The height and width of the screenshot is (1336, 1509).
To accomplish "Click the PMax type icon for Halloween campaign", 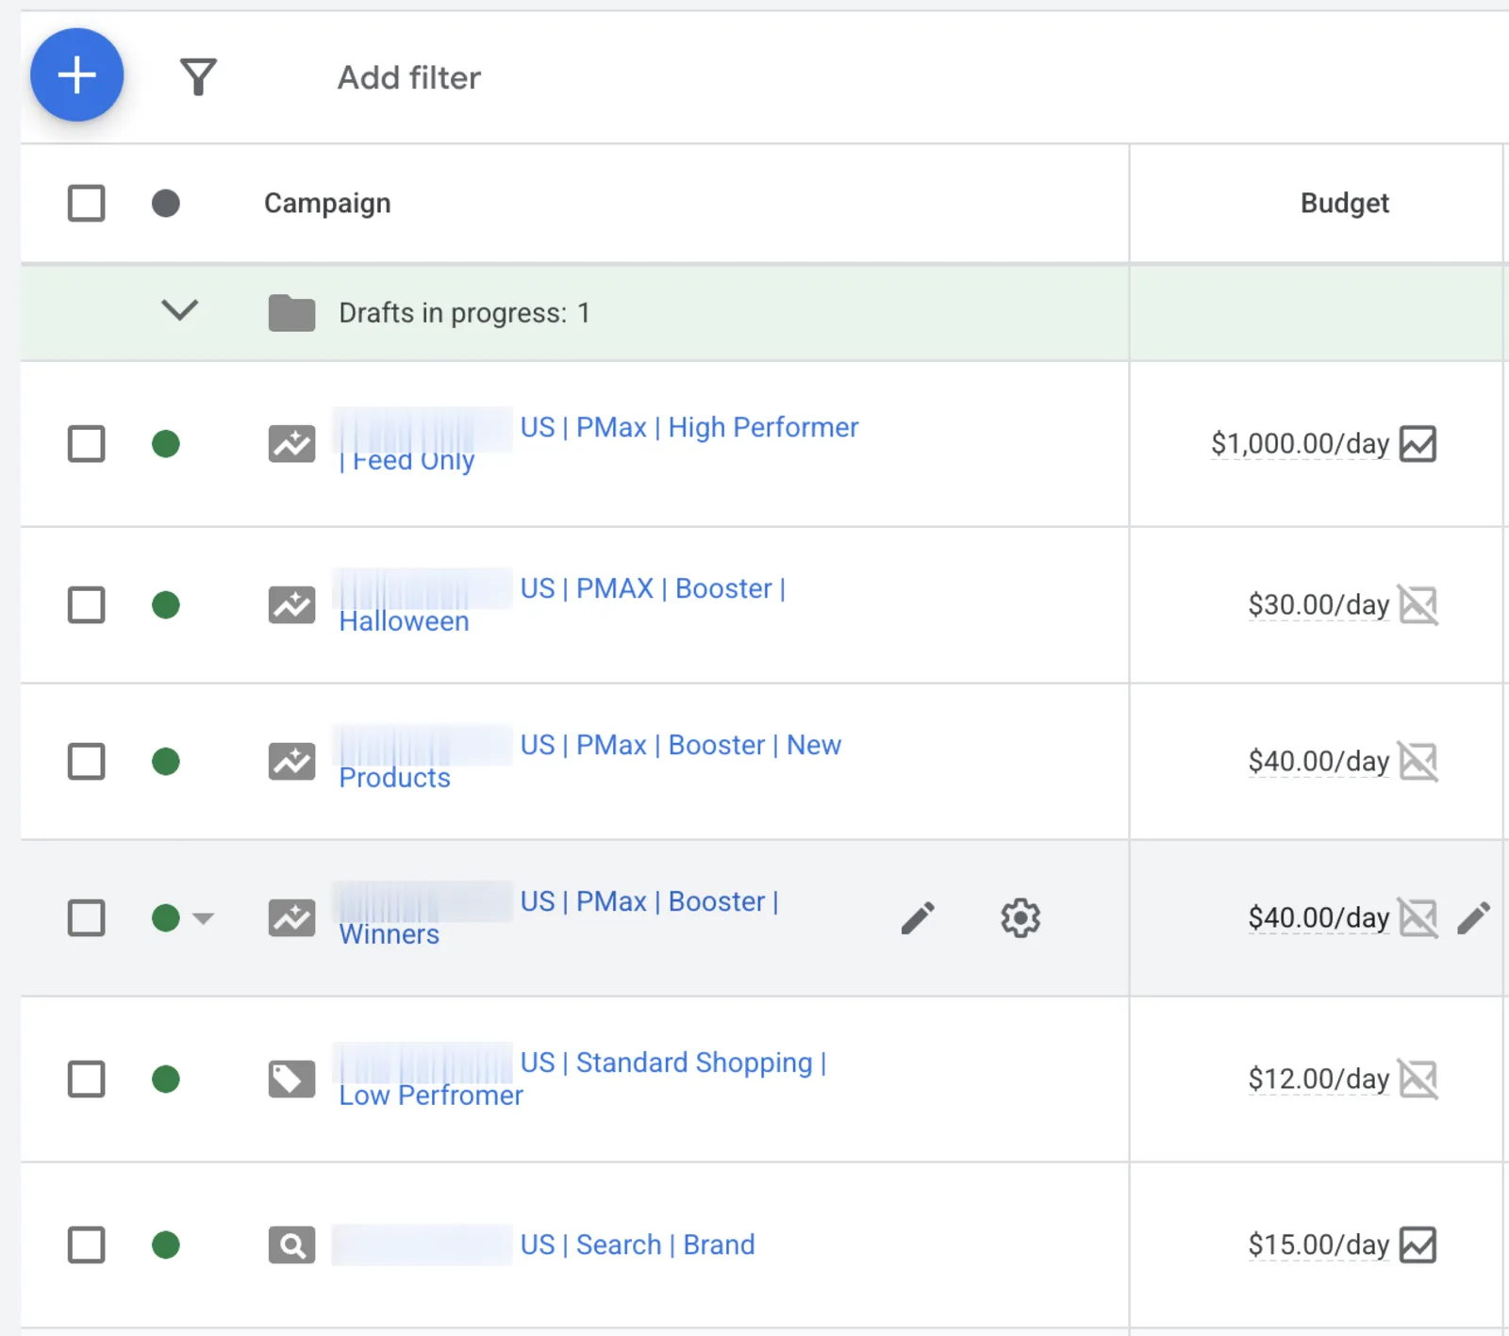I will [291, 604].
